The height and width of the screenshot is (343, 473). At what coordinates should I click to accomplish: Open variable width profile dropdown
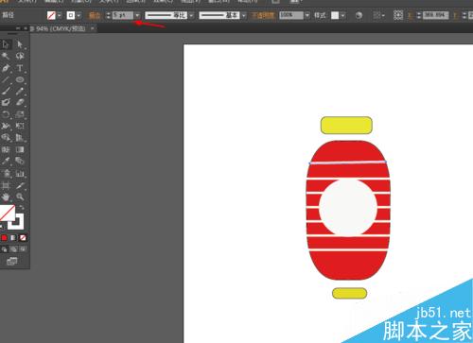tap(191, 15)
